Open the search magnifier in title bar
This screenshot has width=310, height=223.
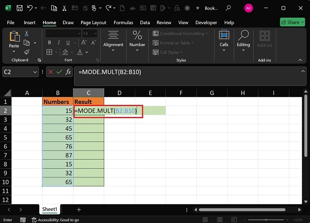pyautogui.click(x=228, y=8)
